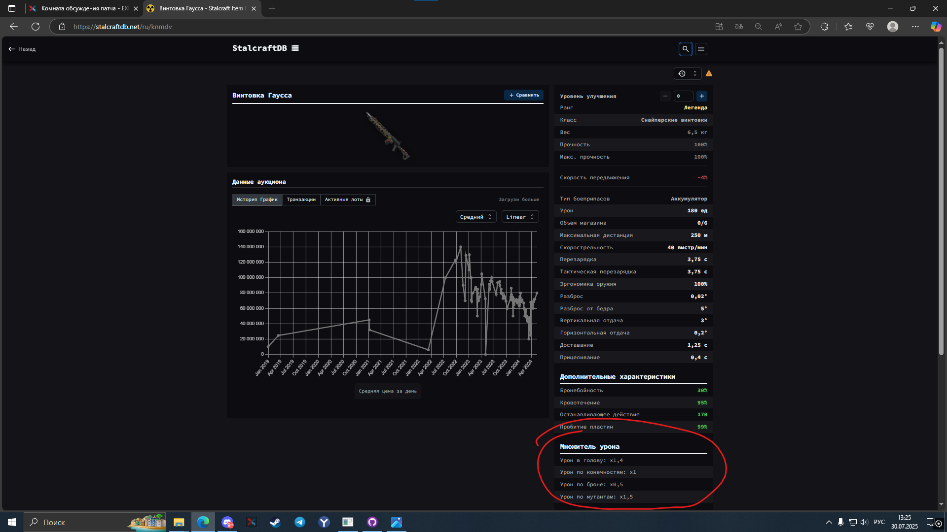This screenshot has width=947, height=532.
Task: Select the История График tab
Action: pyautogui.click(x=257, y=199)
